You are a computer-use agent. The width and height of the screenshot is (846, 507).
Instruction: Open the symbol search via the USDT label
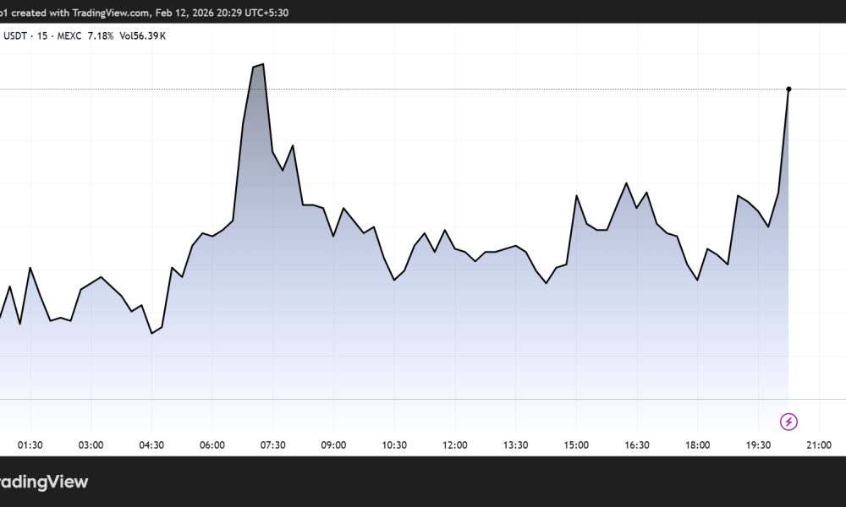click(14, 36)
